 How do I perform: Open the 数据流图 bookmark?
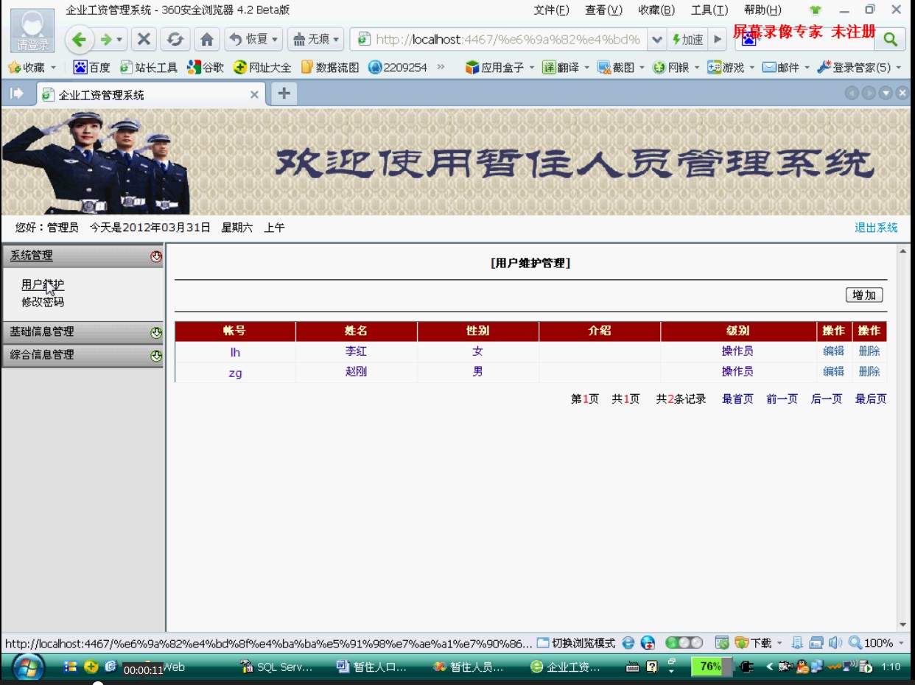(330, 67)
